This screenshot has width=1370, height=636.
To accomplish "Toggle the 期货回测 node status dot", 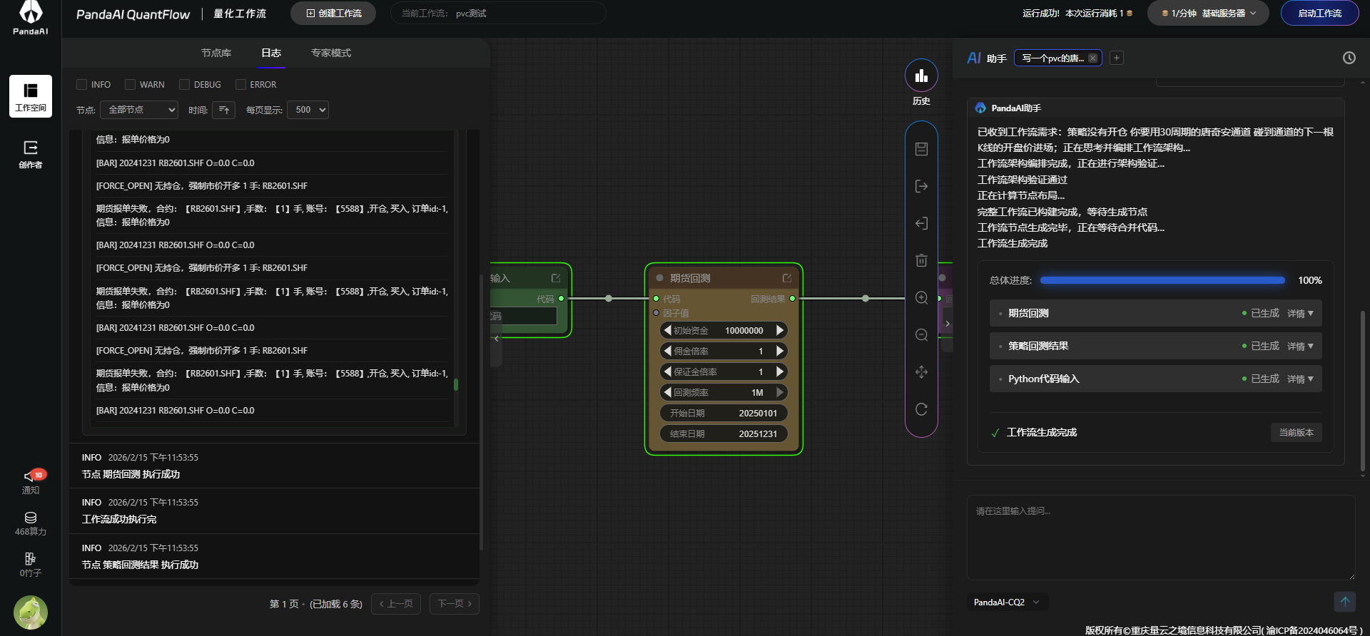I will tap(659, 278).
